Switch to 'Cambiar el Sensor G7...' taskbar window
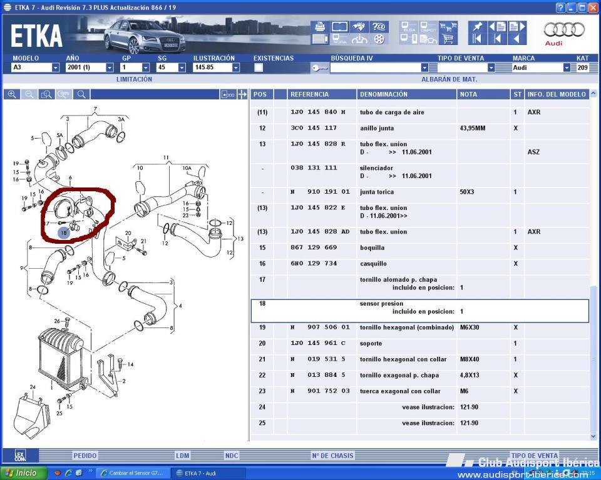This screenshot has height=480, width=601. tap(132, 473)
